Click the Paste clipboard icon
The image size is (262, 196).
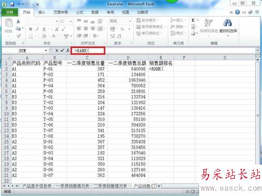tap(9, 23)
